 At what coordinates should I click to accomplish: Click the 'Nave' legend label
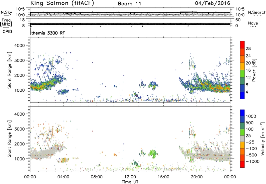[253, 23]
